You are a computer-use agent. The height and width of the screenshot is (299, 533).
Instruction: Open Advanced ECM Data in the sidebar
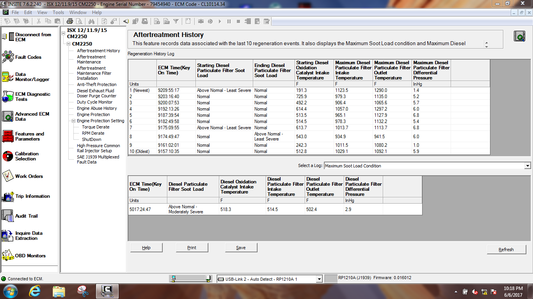pos(26,116)
